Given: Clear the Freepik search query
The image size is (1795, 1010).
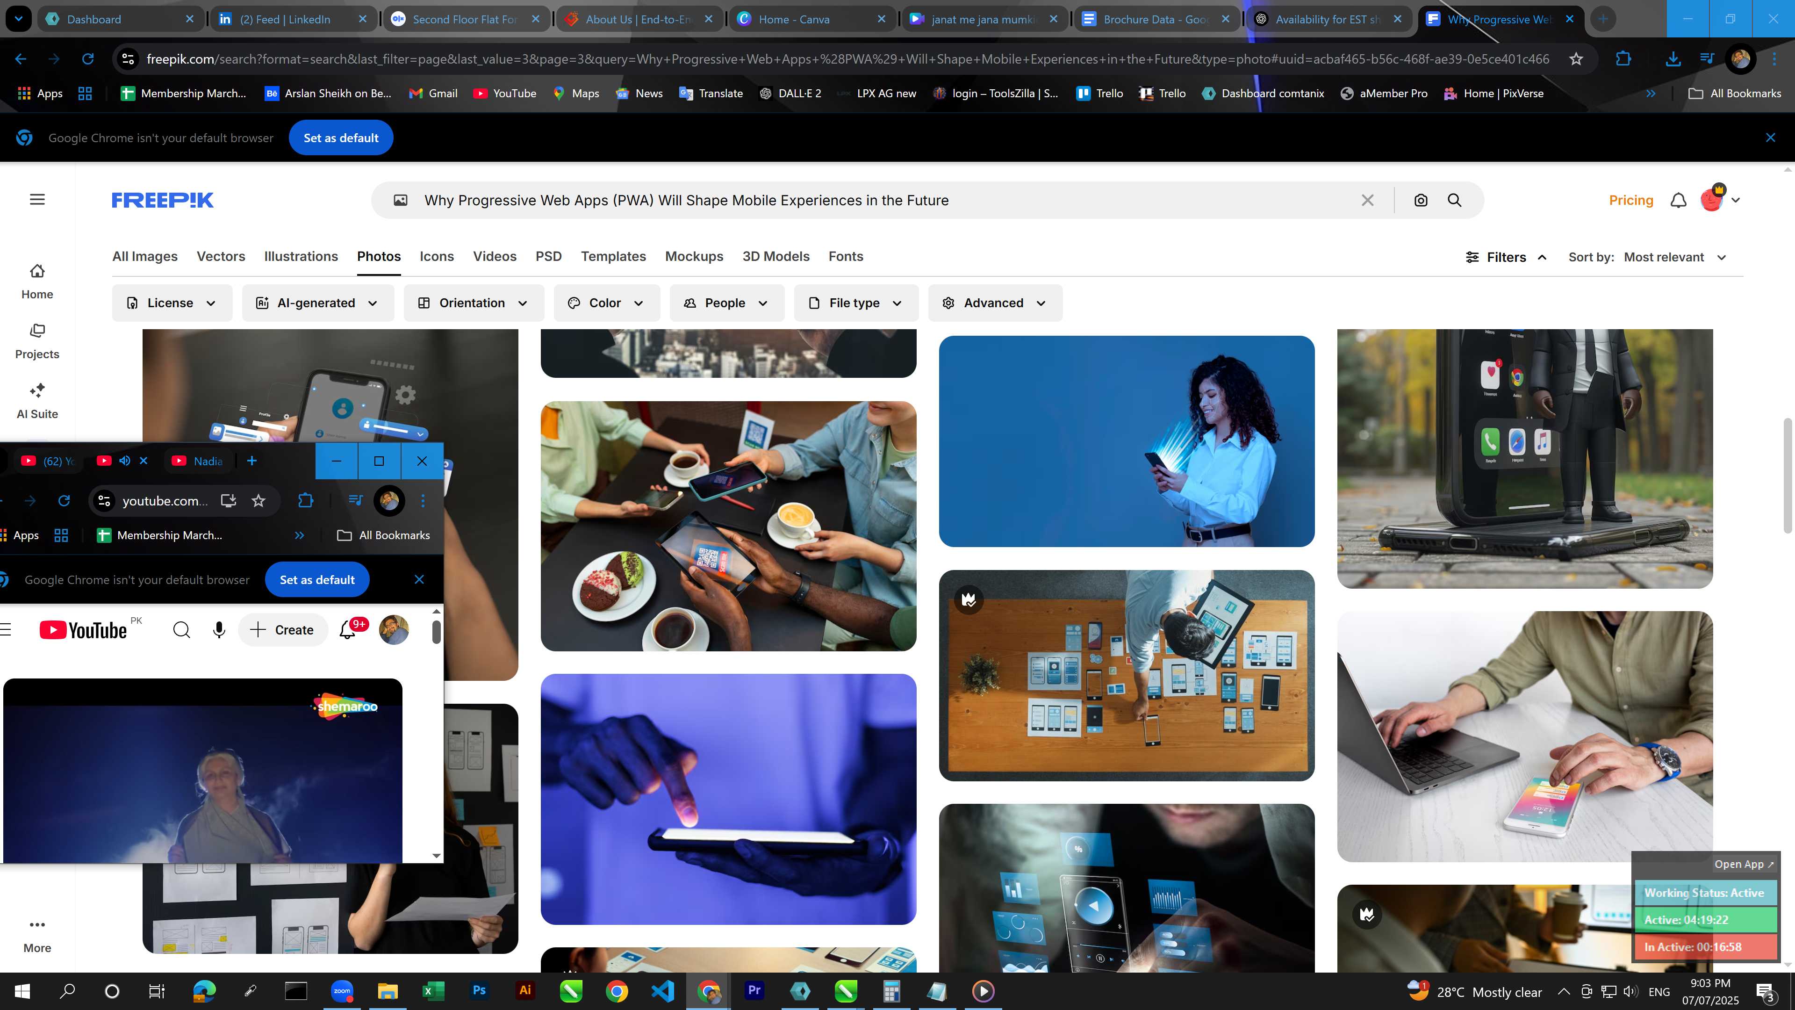Looking at the screenshot, I should click(1368, 200).
